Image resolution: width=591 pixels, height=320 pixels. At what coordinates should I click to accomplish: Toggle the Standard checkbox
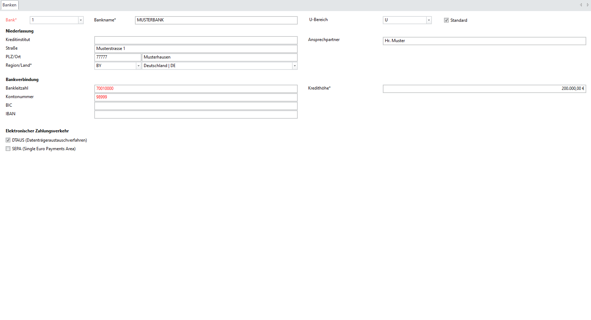(446, 20)
